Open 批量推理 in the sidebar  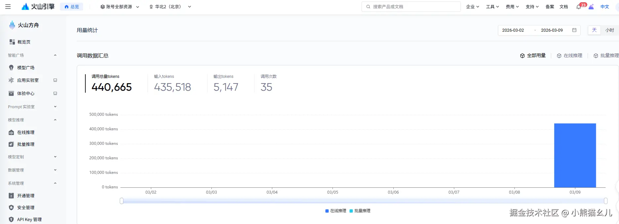(x=25, y=144)
